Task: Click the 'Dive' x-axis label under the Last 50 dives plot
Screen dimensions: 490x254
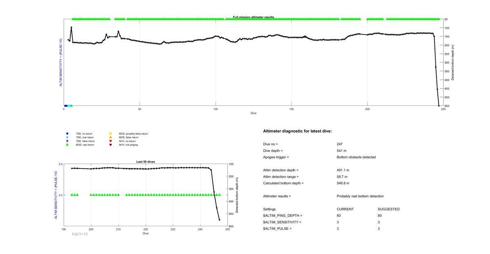Action: pyautogui.click(x=145, y=234)
